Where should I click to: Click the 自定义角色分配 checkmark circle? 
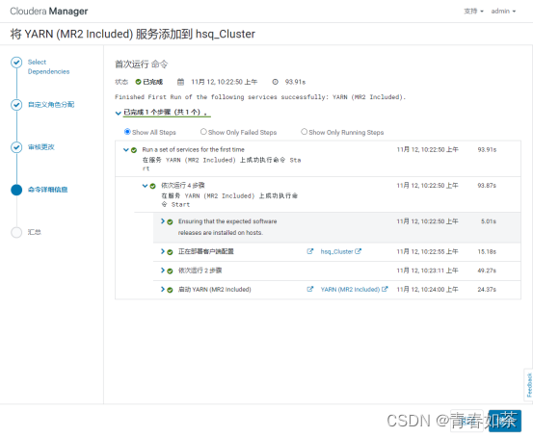[16, 105]
